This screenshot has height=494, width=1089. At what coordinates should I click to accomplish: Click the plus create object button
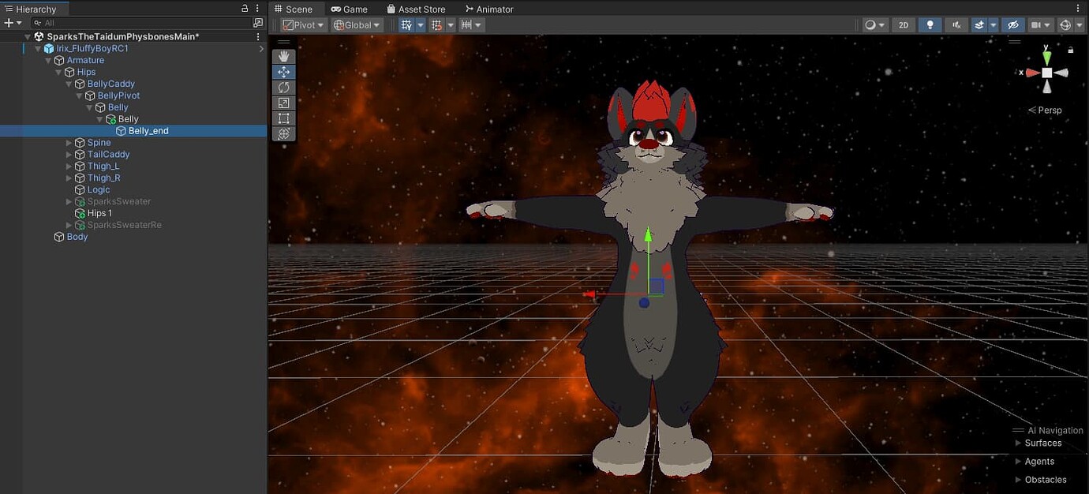(x=9, y=23)
